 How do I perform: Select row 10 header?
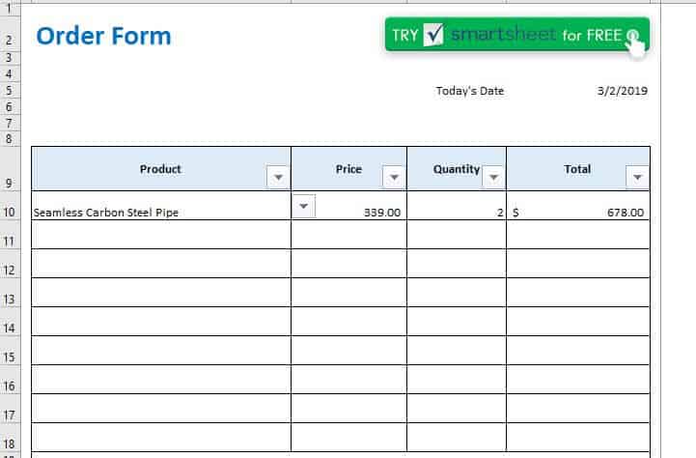(10, 213)
